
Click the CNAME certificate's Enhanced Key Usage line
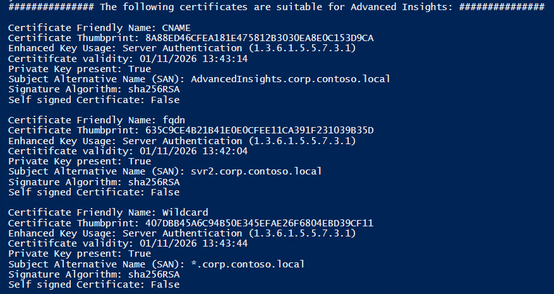tap(183, 49)
